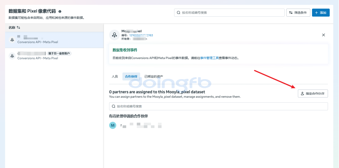
Task: Click the top search box for datasets
Action: pyautogui.click(x=229, y=13)
